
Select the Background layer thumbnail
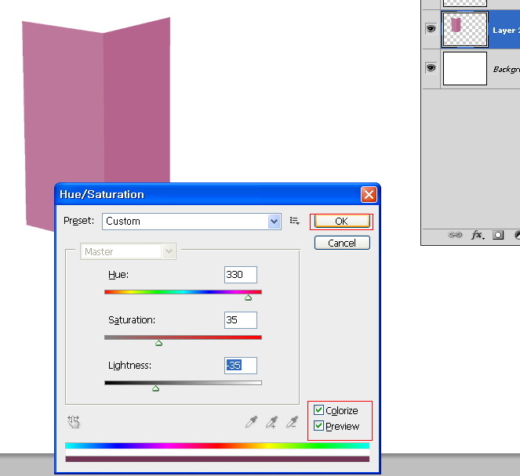tap(465, 68)
